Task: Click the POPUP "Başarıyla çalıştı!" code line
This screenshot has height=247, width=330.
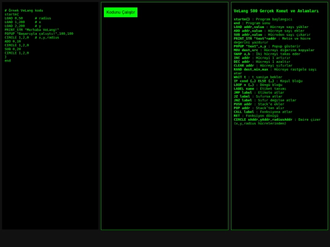Action: [x=39, y=34]
